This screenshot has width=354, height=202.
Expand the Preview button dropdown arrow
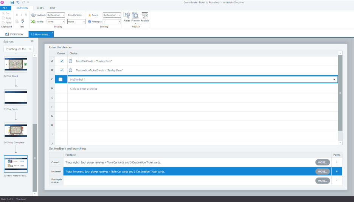click(x=135, y=24)
